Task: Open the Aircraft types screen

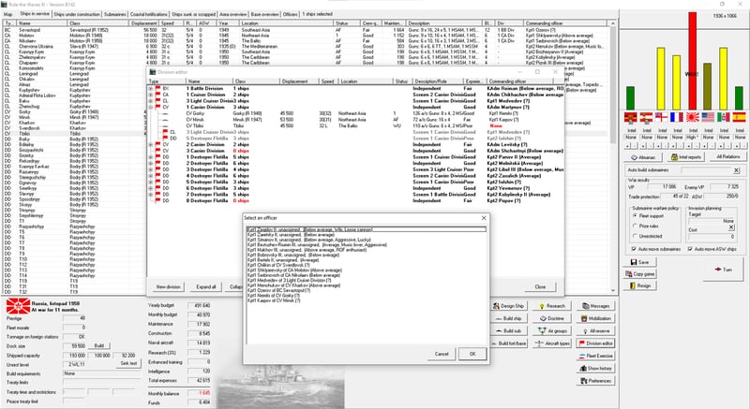Action: pyautogui.click(x=552, y=343)
